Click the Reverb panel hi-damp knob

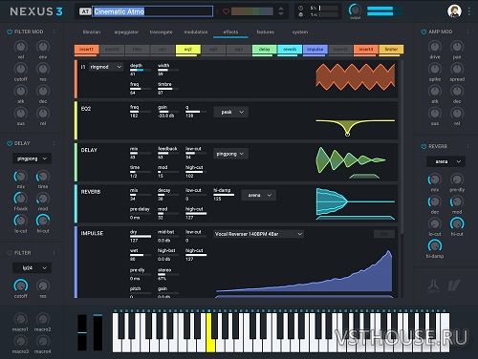pos(435,245)
